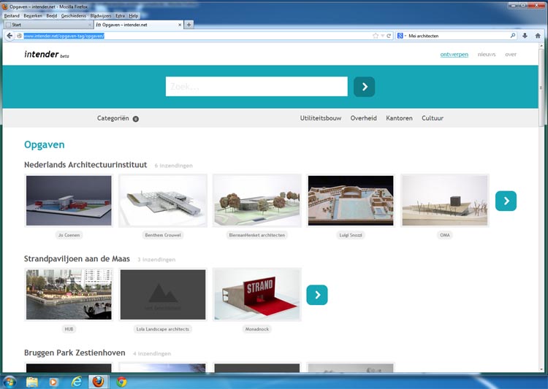
Task: Filter by Utiliteitsbouw category
Action: (x=321, y=118)
